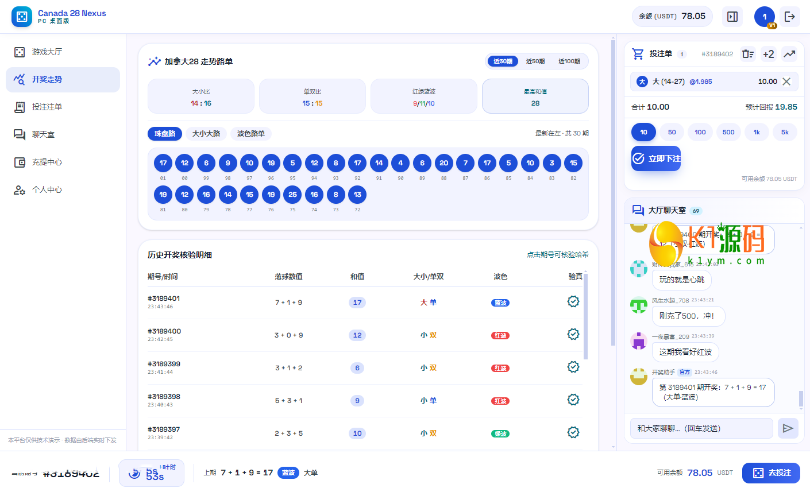
Task: Choose the 5k chip amount
Action: point(785,132)
